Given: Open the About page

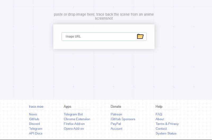Looking at the screenshot, I should point(160,119).
